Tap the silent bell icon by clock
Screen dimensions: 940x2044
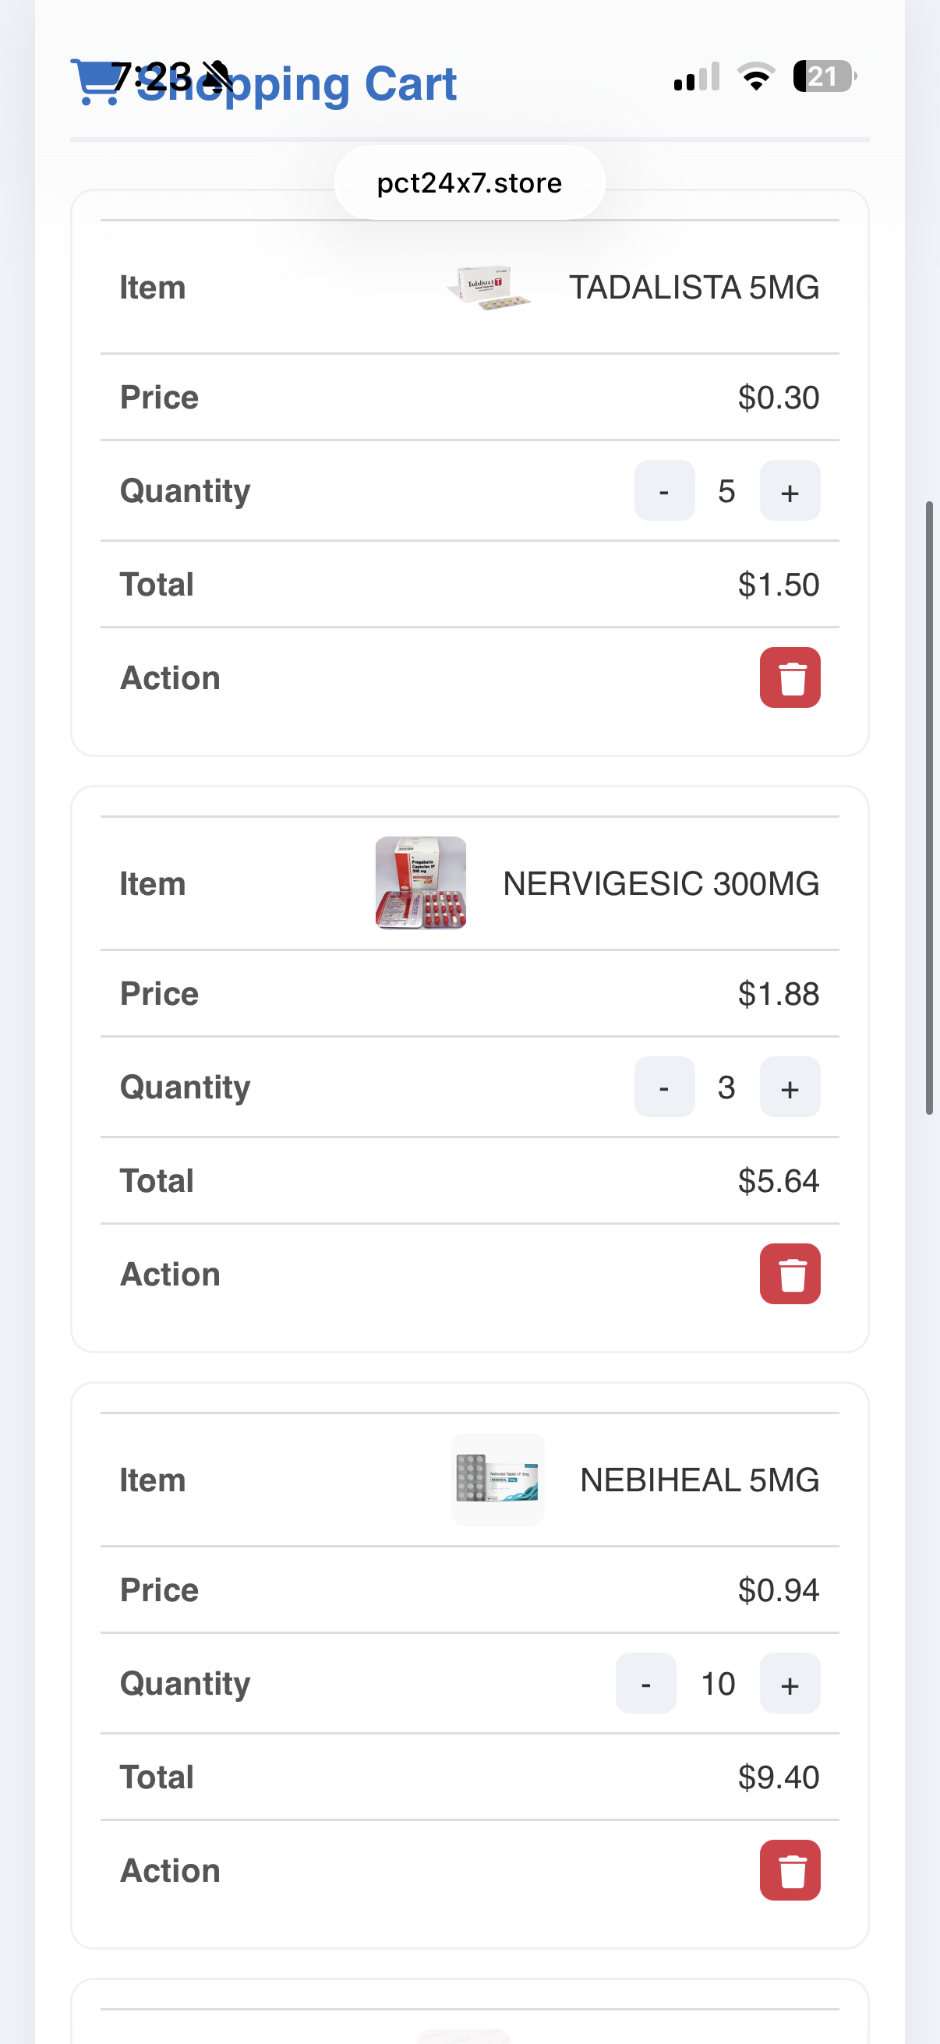pyautogui.click(x=217, y=76)
